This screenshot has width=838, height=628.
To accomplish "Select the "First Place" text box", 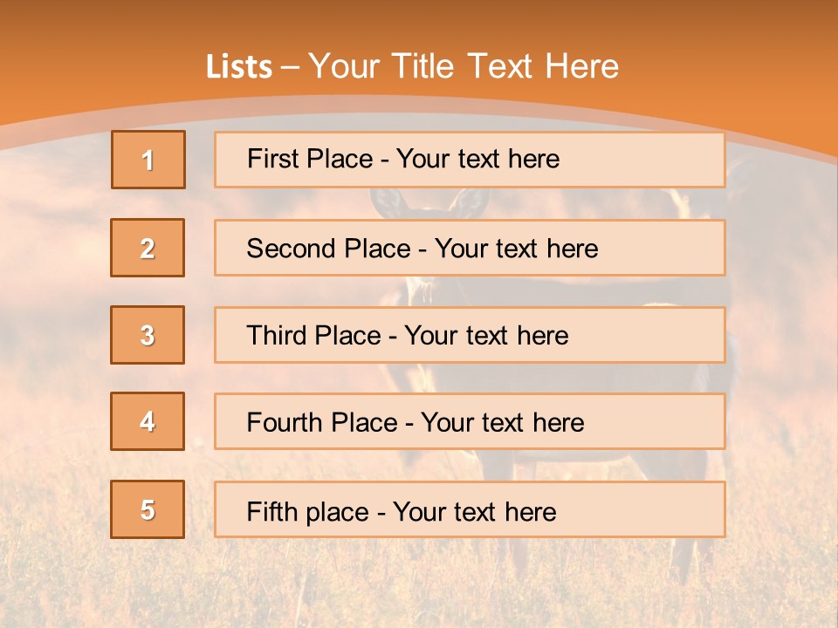I will point(470,160).
